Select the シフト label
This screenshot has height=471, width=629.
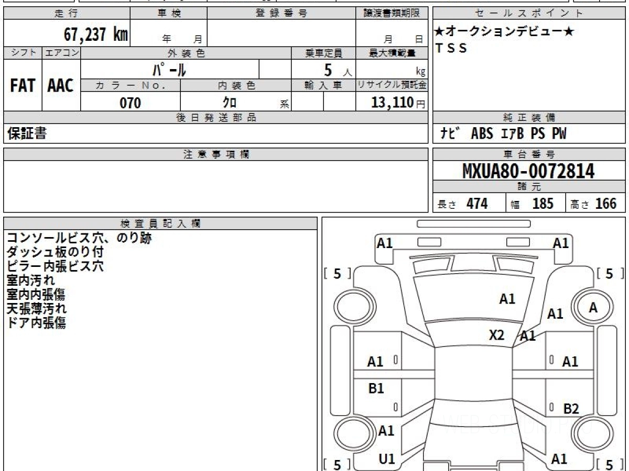coord(23,53)
